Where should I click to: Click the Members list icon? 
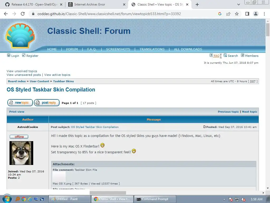click(243, 55)
